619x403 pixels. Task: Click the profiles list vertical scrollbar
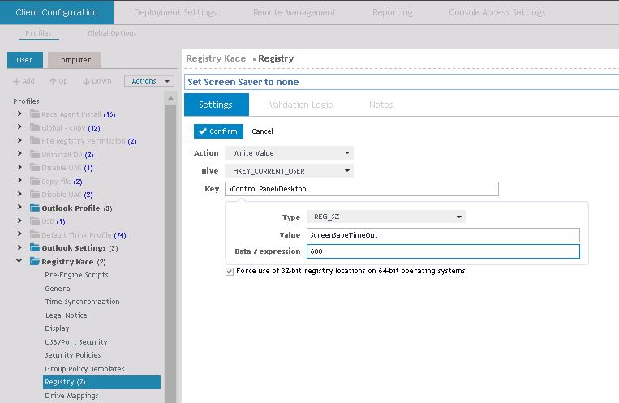[170, 243]
